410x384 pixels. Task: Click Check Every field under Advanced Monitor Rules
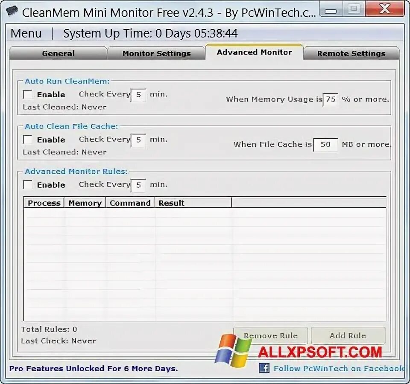[138, 185]
